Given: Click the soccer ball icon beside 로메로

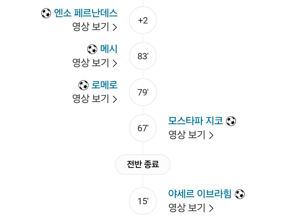Looking at the screenshot, I should pos(83,85).
